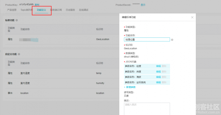Click the info icon beside 功能名称 input

coord(172,40)
